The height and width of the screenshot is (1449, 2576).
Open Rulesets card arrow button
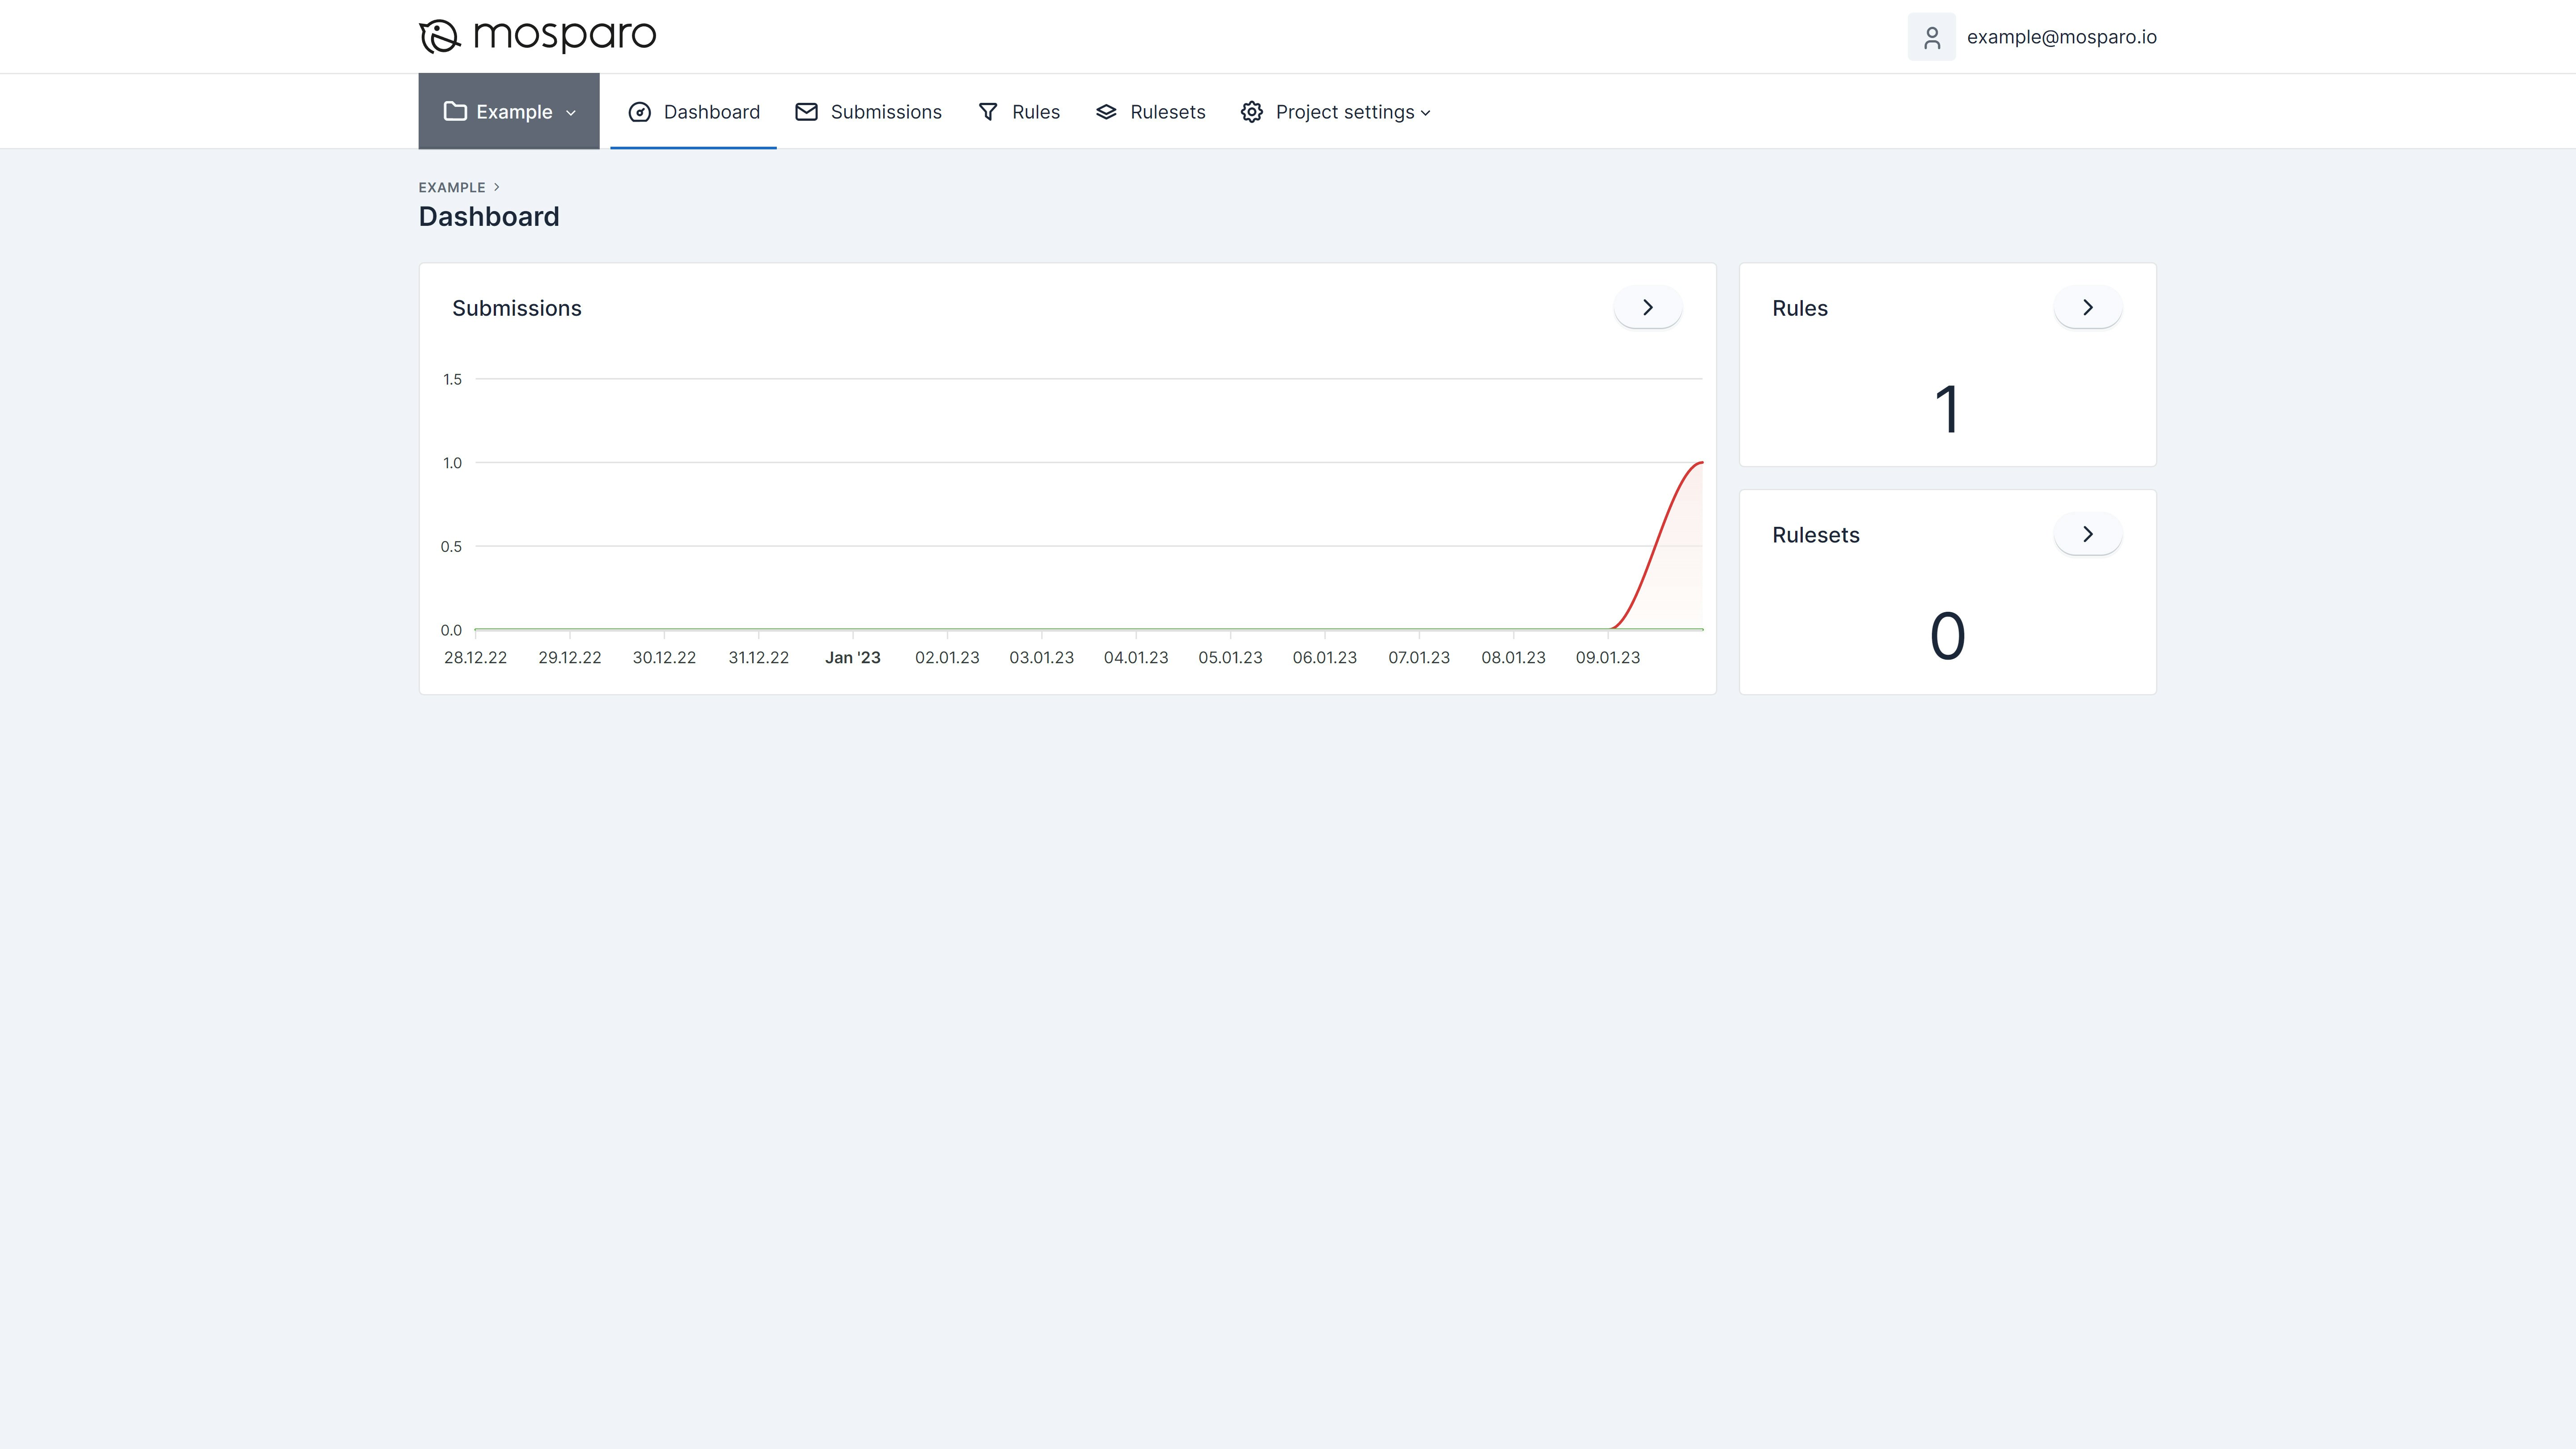click(x=2087, y=534)
